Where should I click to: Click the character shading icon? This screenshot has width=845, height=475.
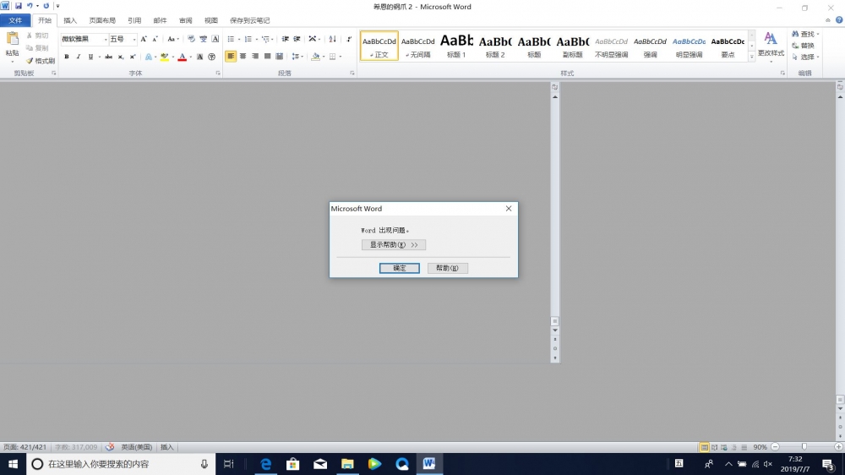pos(200,57)
